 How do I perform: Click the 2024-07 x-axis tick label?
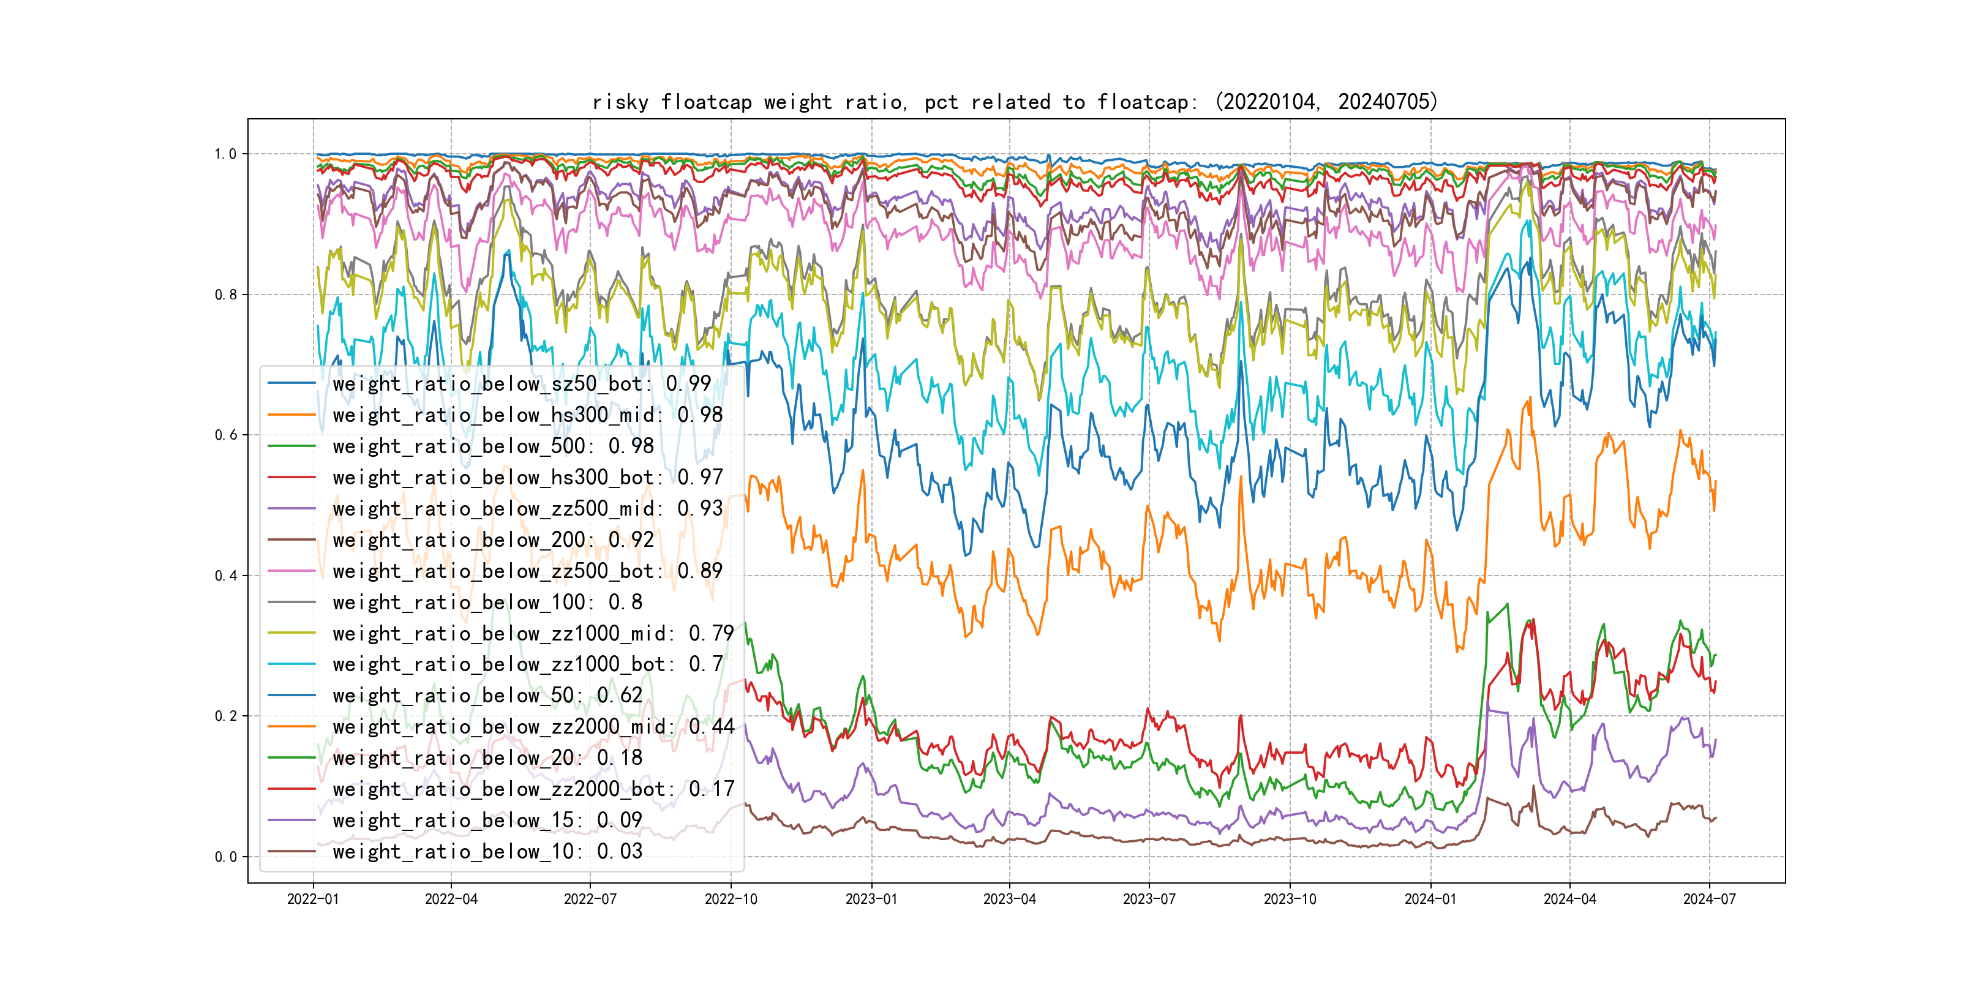[x=1709, y=899]
